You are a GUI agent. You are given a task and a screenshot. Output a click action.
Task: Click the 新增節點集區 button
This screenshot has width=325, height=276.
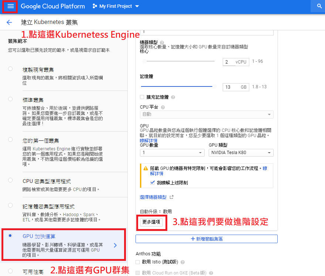point(207,239)
